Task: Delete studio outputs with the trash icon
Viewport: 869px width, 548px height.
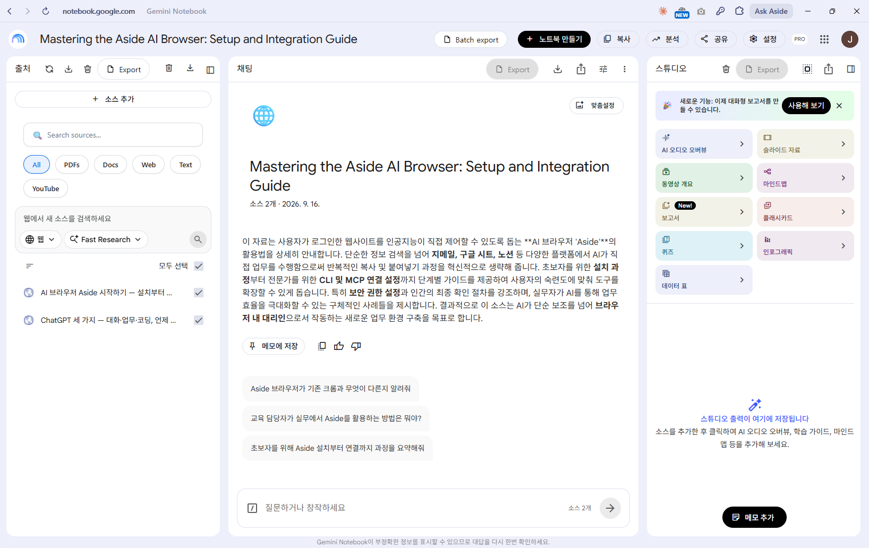Action: pyautogui.click(x=726, y=69)
